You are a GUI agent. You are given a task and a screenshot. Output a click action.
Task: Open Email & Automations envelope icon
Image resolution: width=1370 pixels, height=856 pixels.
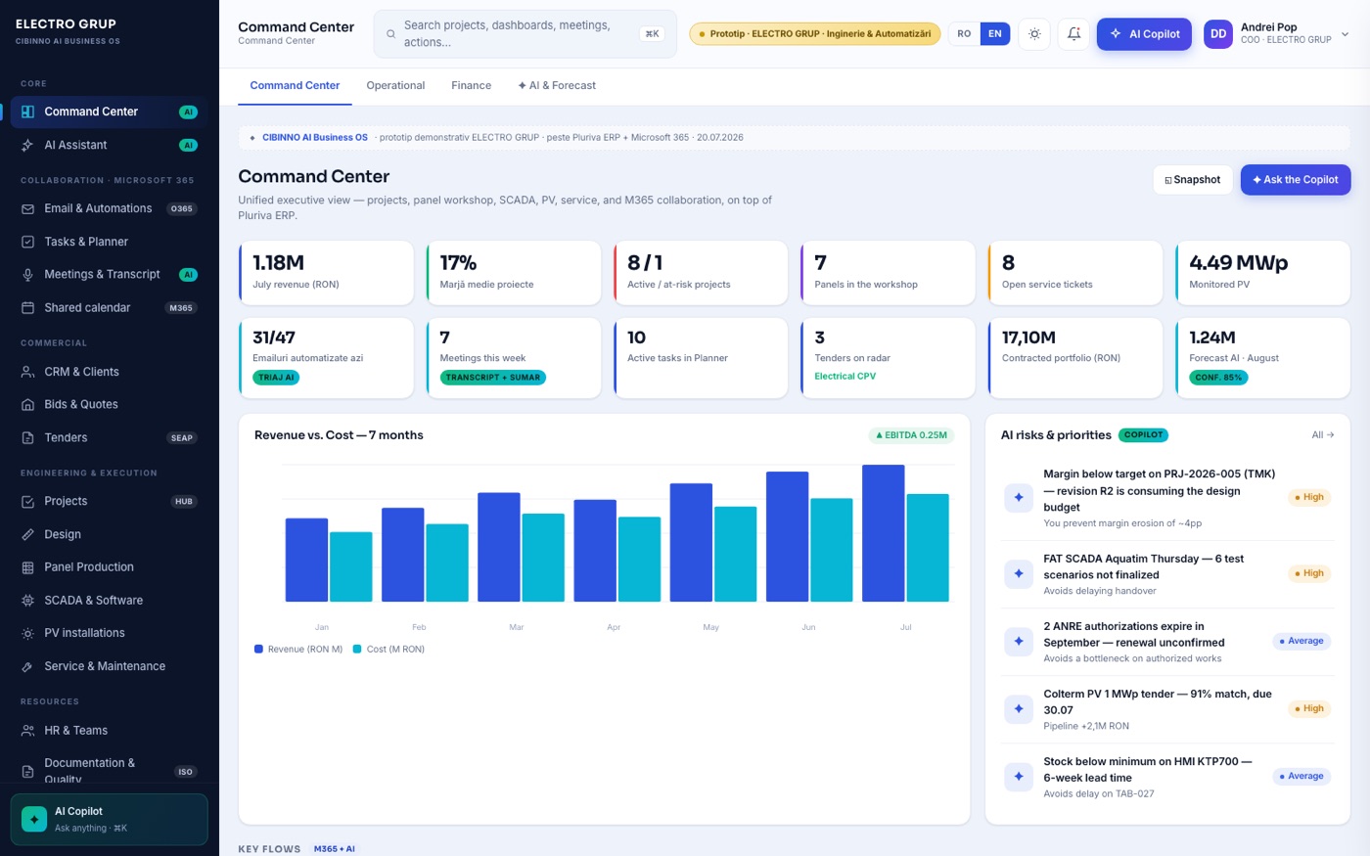(28, 208)
